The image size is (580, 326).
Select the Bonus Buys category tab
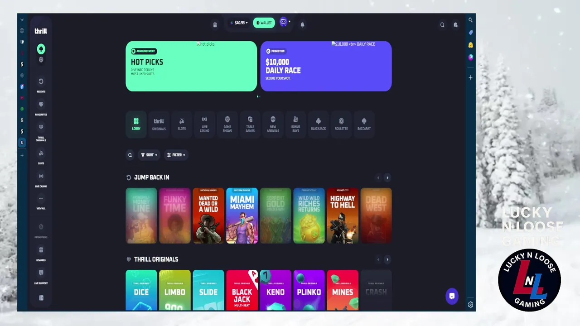coord(295,124)
